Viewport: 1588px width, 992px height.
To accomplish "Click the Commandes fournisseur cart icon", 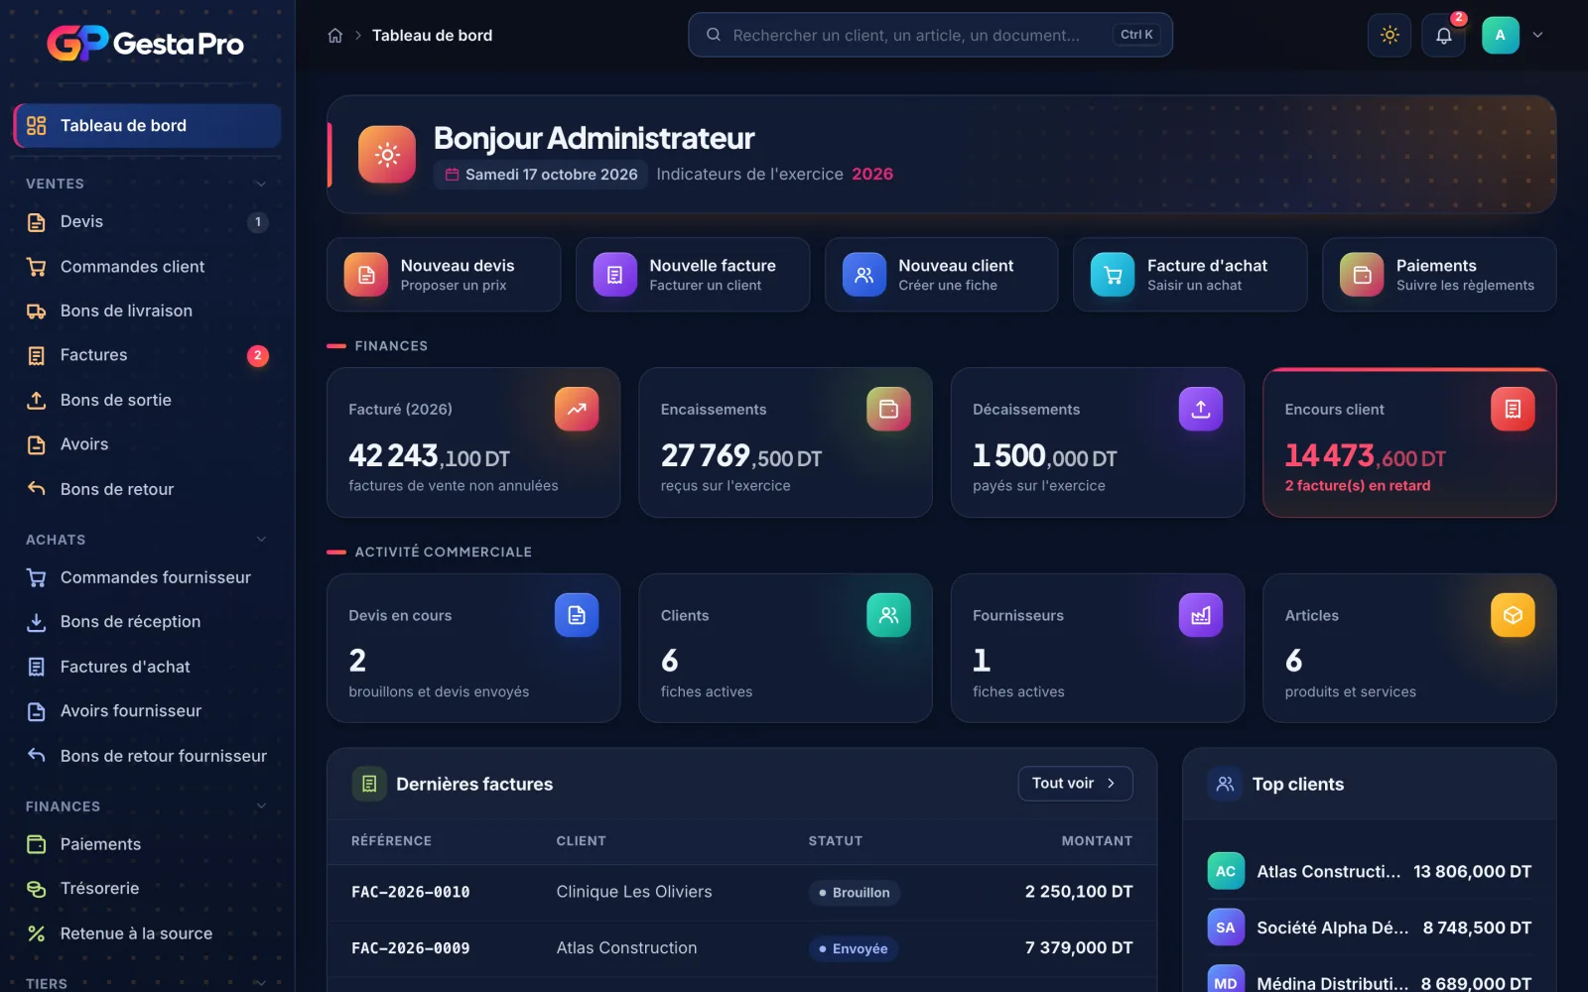I will coord(37,577).
